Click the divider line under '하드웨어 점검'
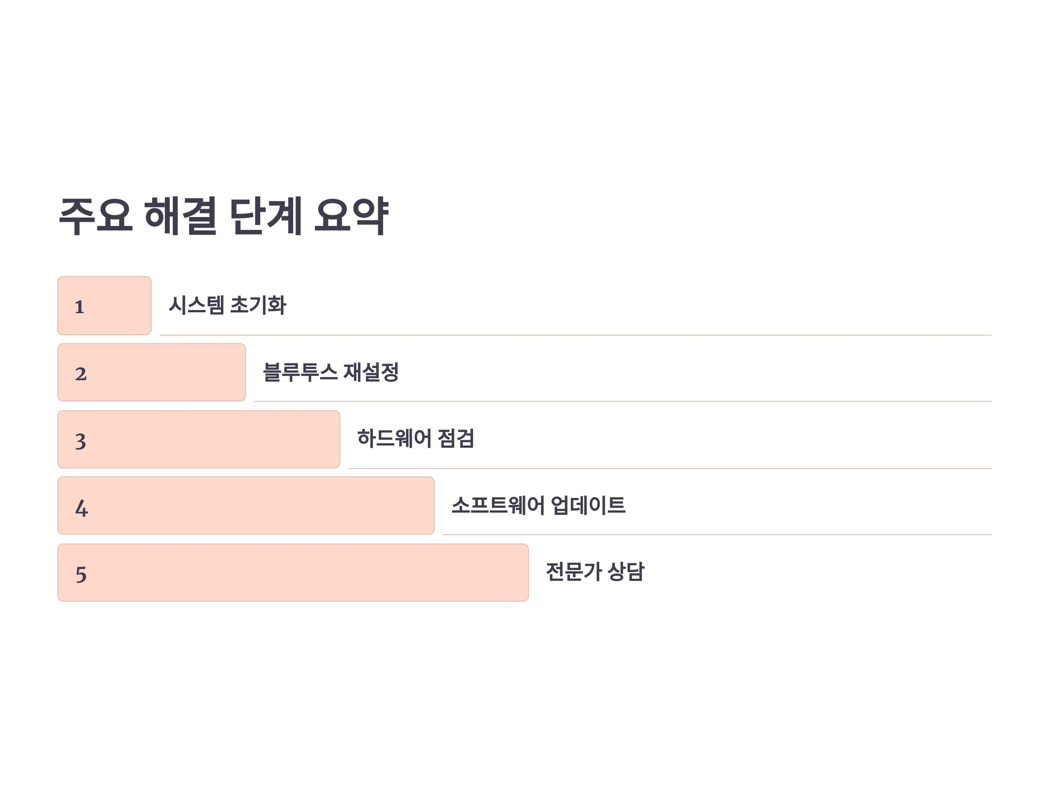 [670, 468]
